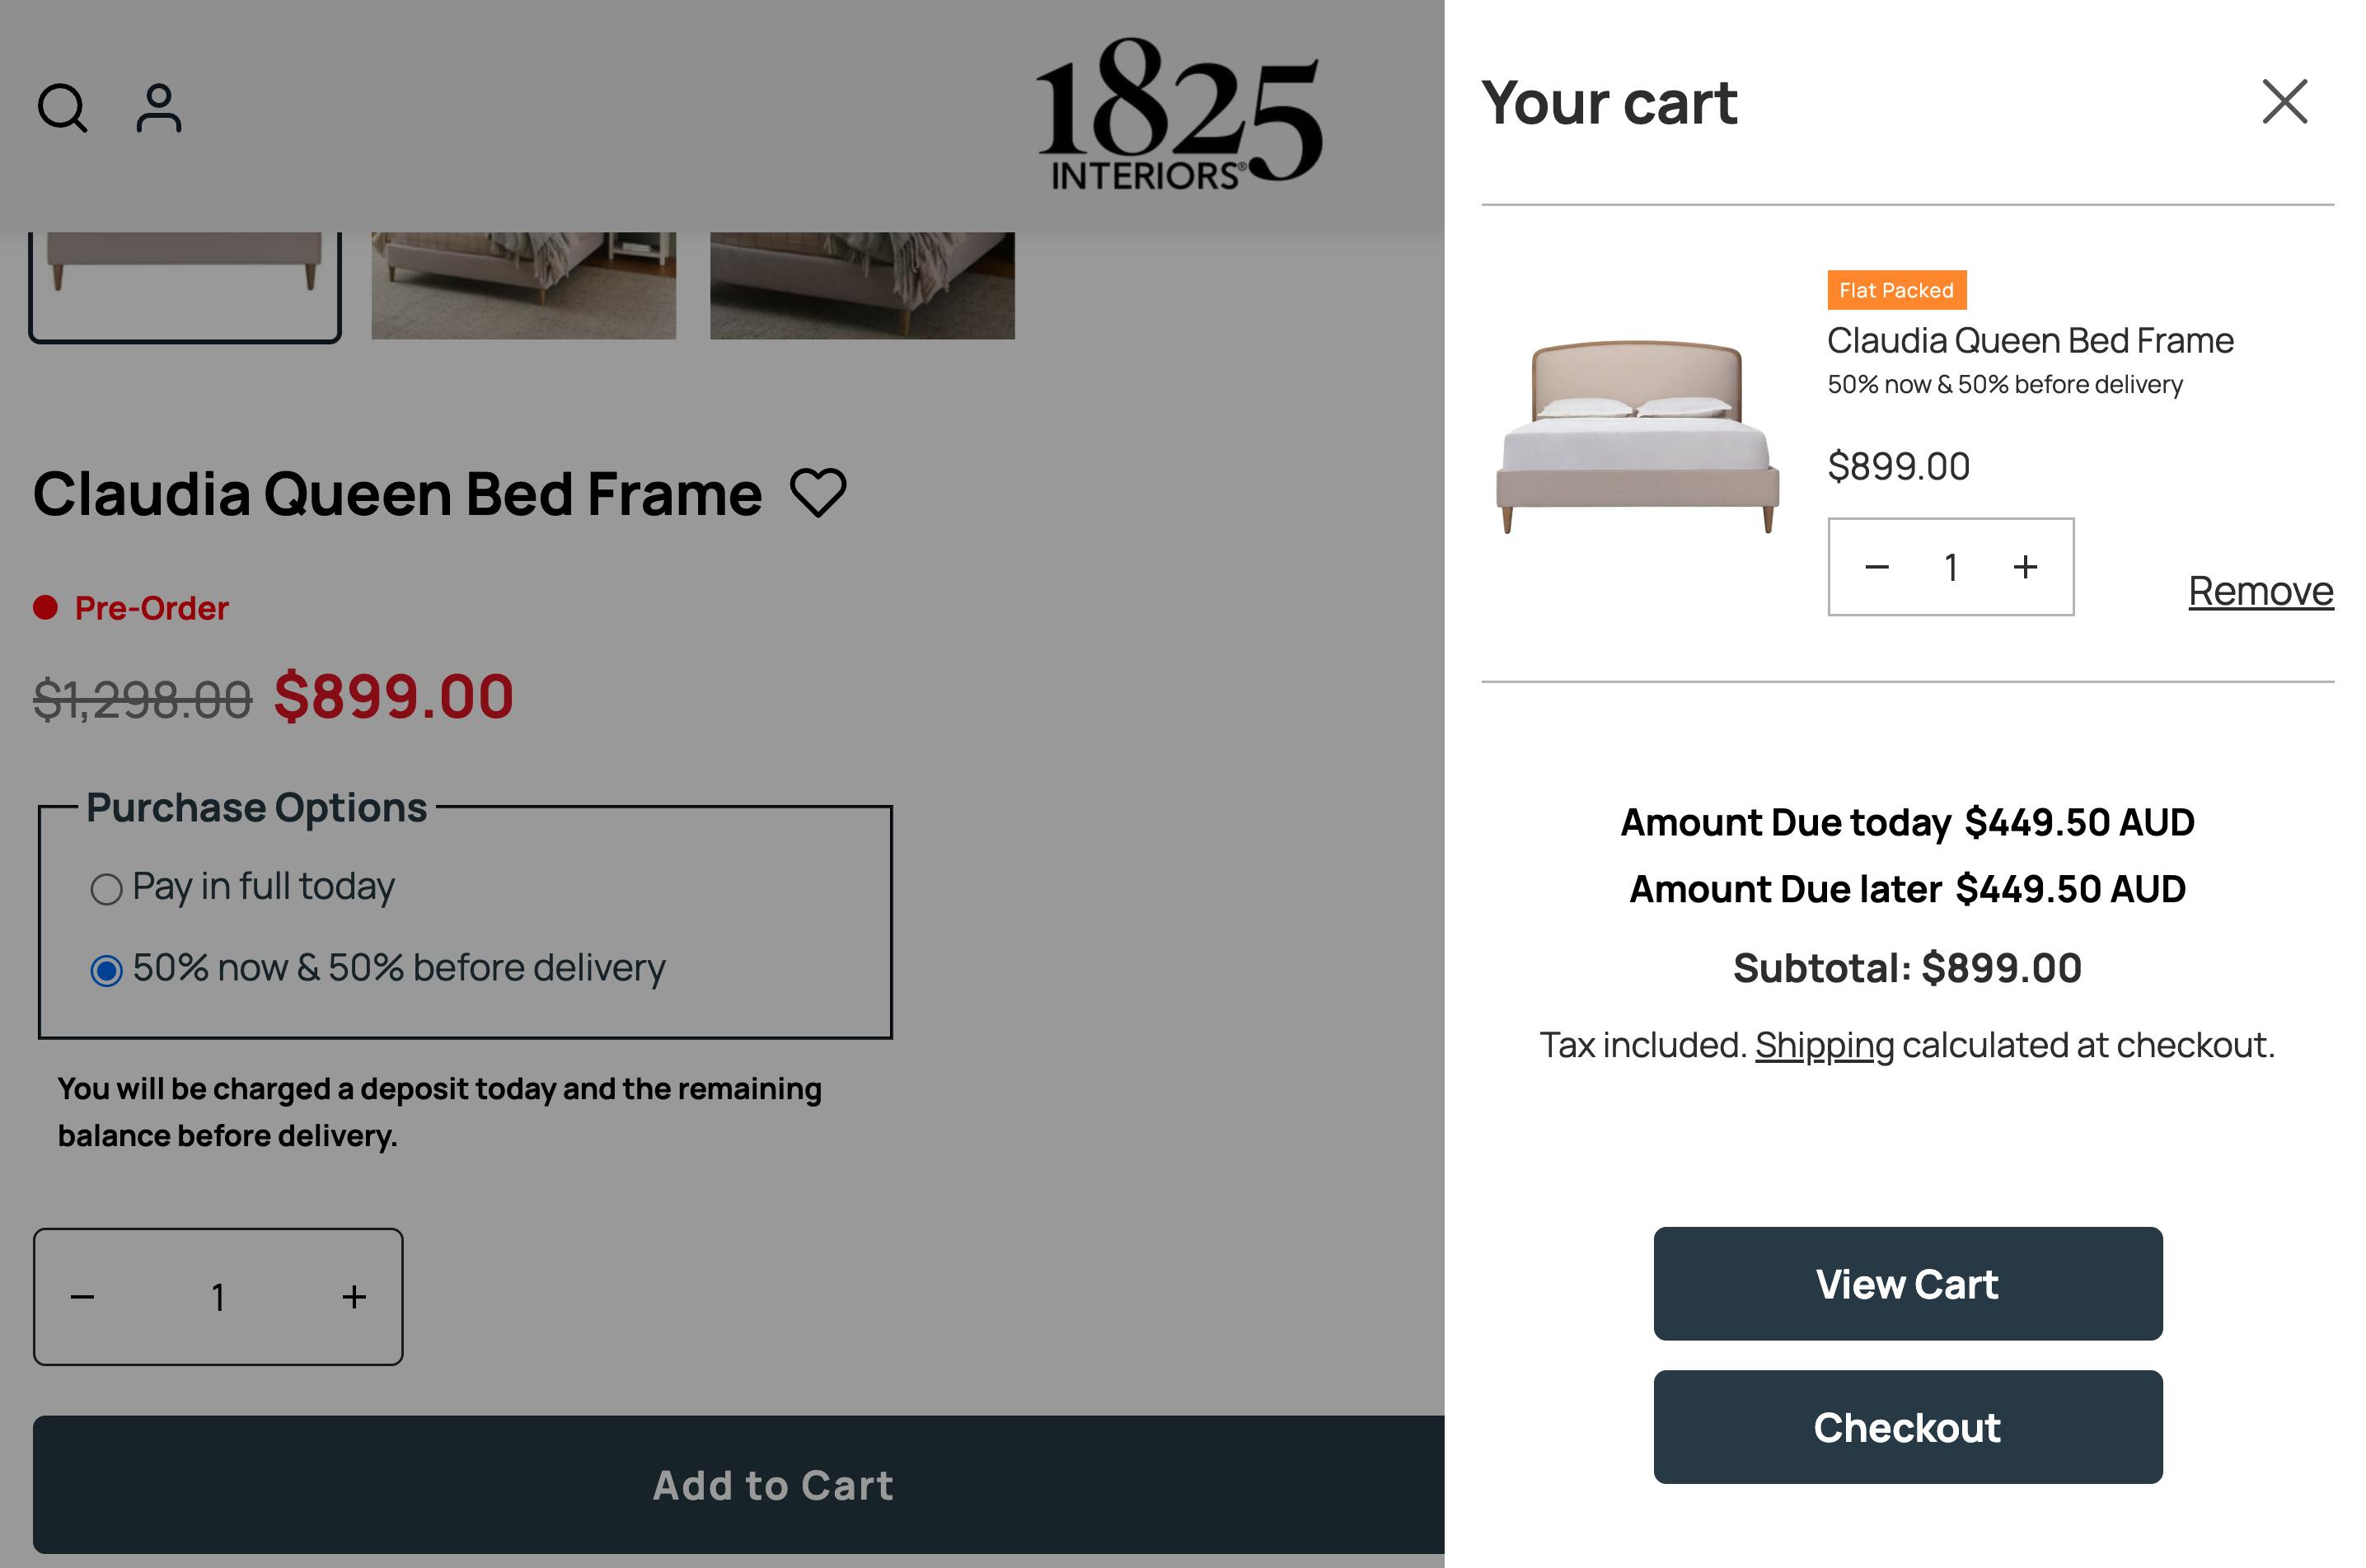
Task: Decrease product page quantity with minus
Action: 83,1297
